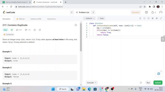Open tab search chevron
This screenshot has width=165, height=92.
pyautogui.click(x=144, y=2)
